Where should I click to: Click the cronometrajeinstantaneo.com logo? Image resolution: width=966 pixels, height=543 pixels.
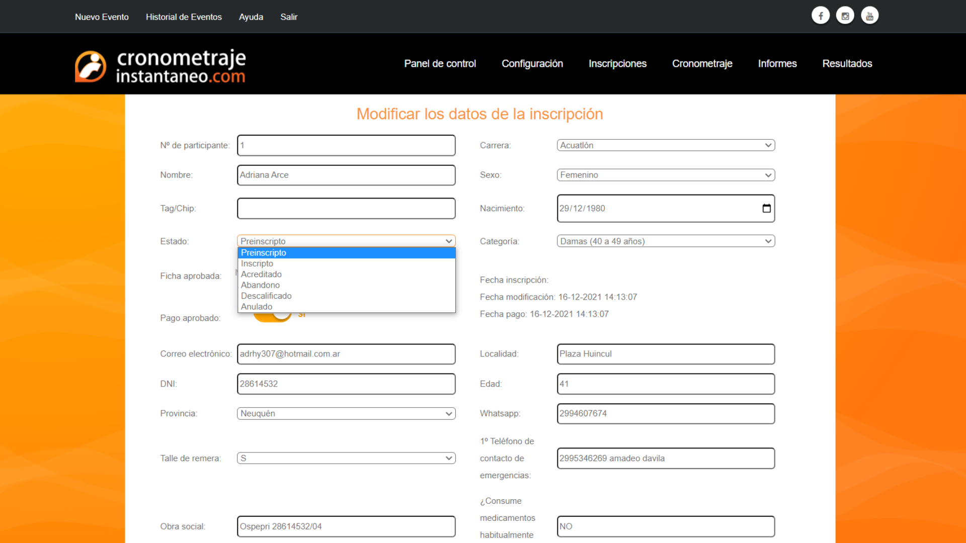[x=160, y=65]
